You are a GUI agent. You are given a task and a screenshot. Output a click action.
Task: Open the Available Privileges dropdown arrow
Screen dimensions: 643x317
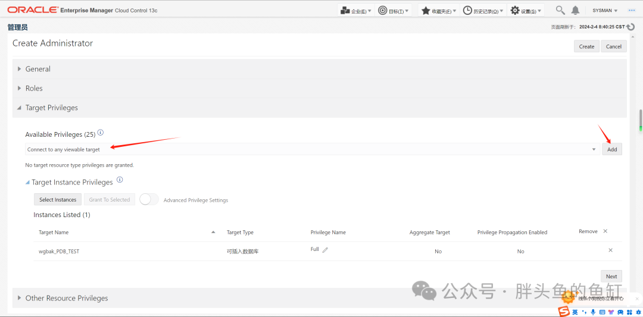[594, 149]
